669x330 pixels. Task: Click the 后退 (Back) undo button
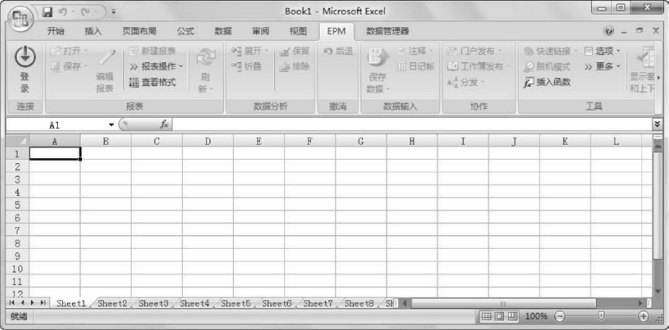click(338, 51)
